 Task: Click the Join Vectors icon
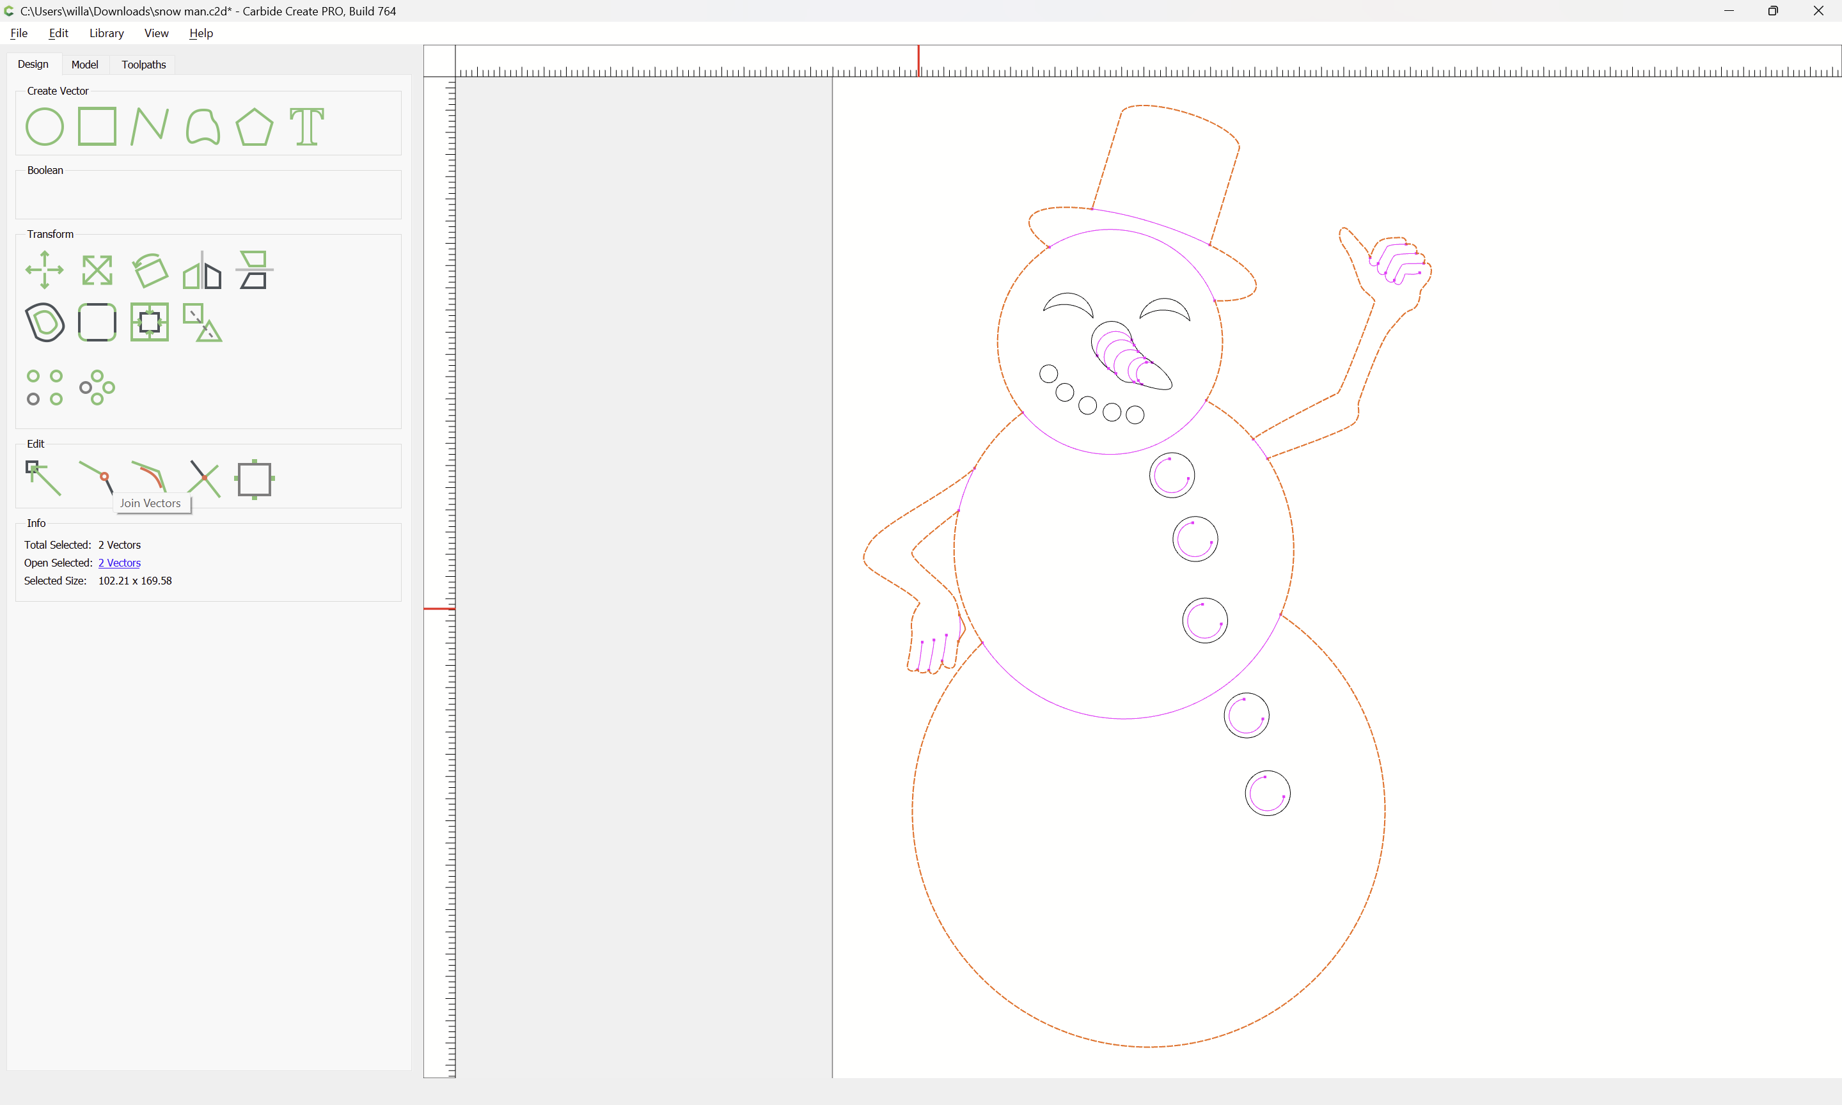97,478
